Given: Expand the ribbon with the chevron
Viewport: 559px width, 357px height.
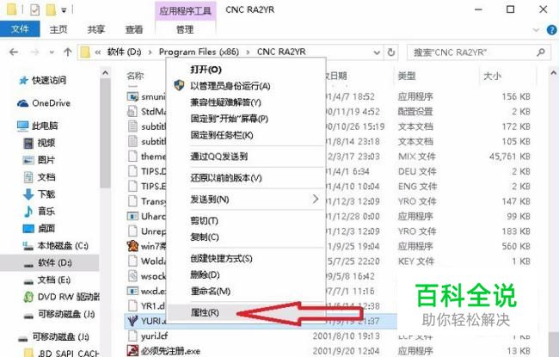Looking at the screenshot, I should click(536, 30).
